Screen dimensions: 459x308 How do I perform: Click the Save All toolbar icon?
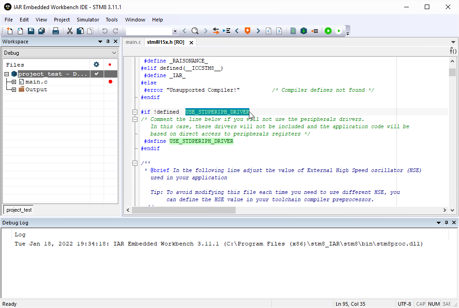42,31
